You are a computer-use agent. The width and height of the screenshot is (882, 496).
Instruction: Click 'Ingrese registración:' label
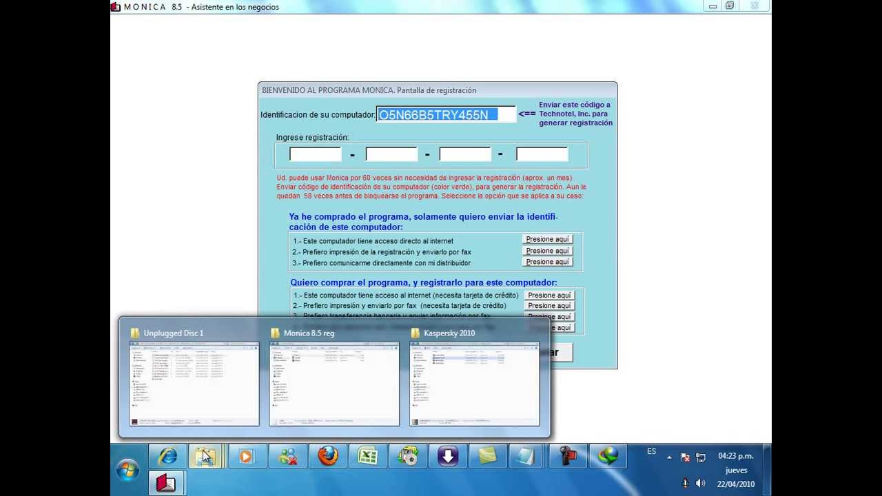point(312,137)
